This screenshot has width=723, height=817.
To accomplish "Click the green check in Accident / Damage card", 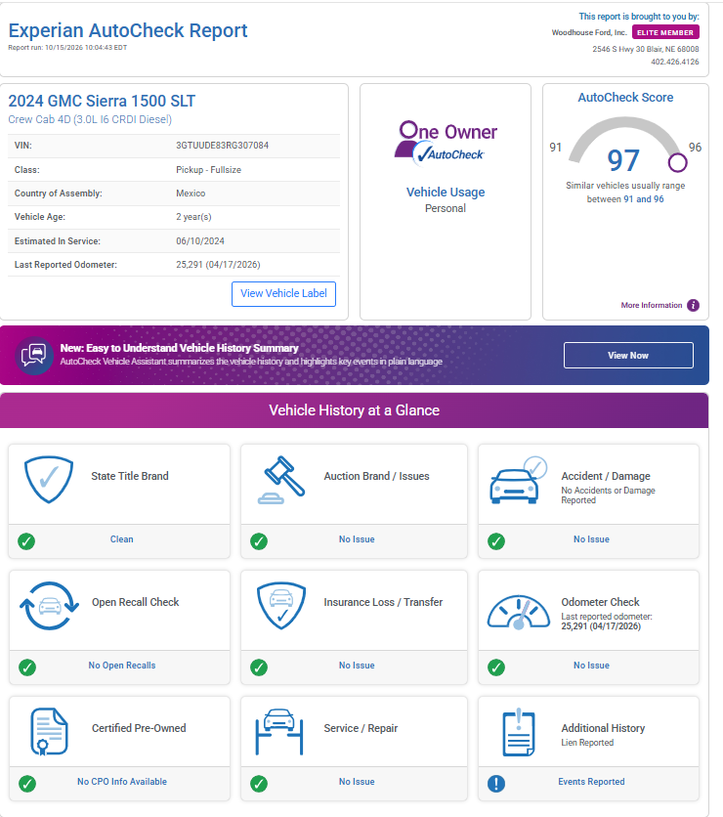I will point(496,541).
